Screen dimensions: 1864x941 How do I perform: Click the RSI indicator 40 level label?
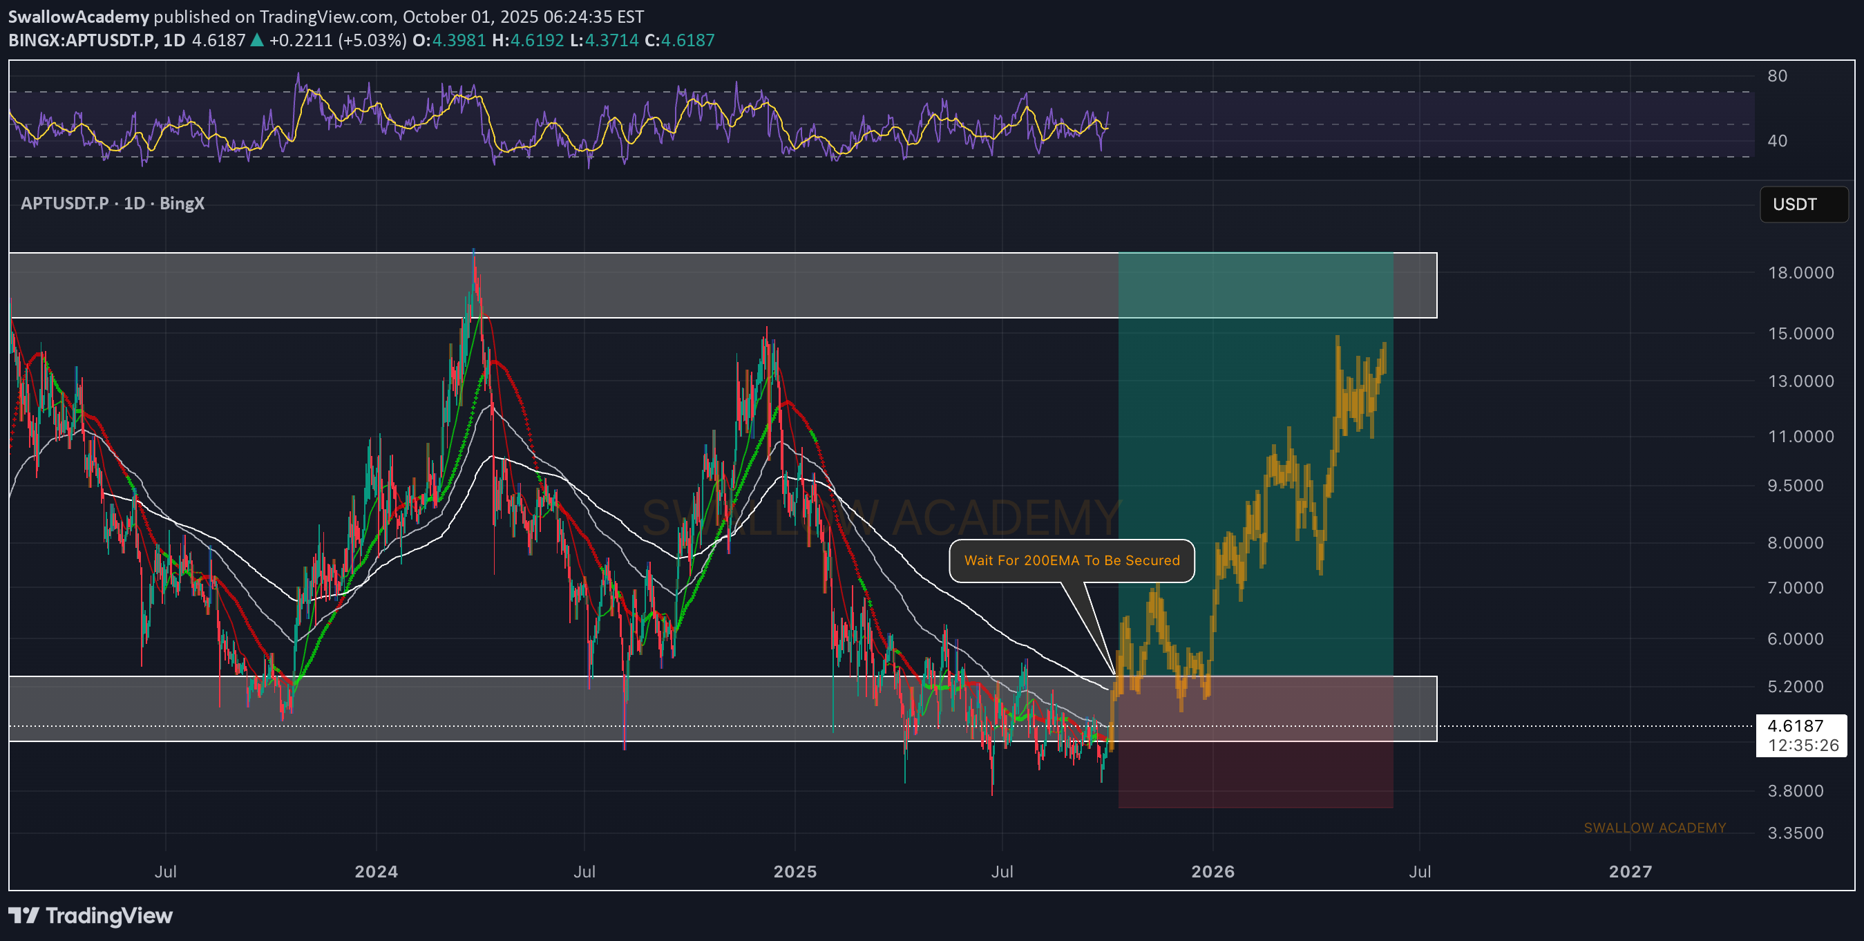click(1776, 140)
